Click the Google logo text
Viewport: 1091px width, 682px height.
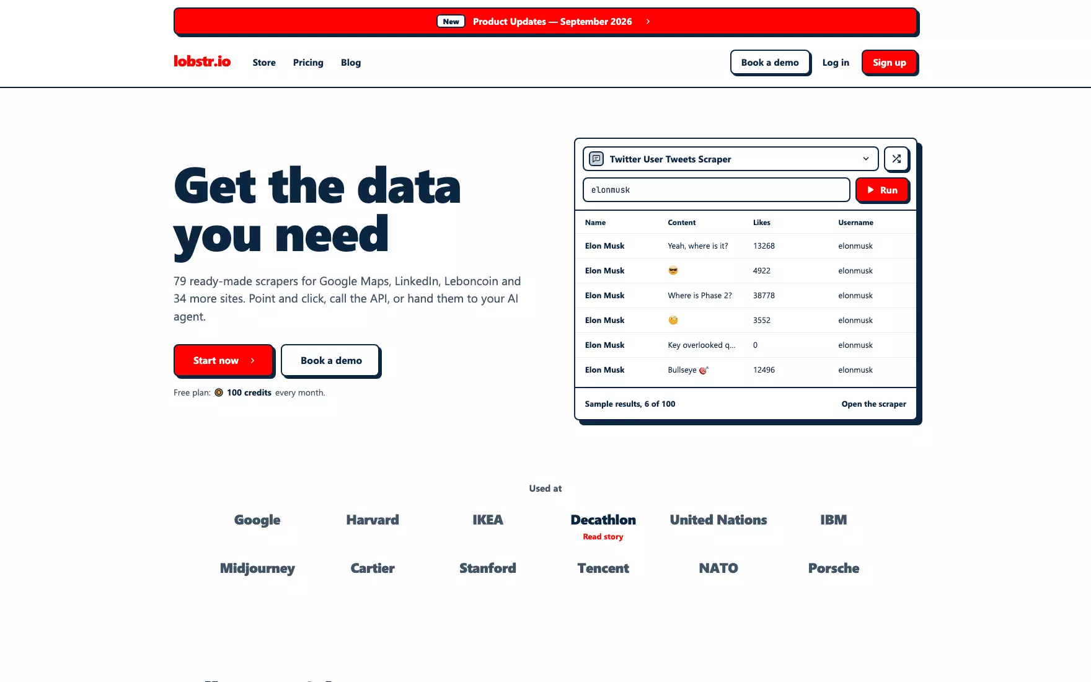click(x=257, y=520)
